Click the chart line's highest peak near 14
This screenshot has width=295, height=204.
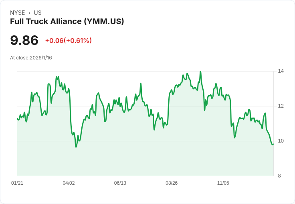200,72
